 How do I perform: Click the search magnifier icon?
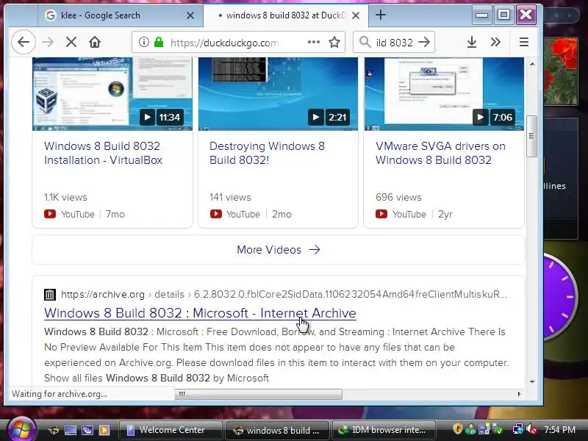365,42
